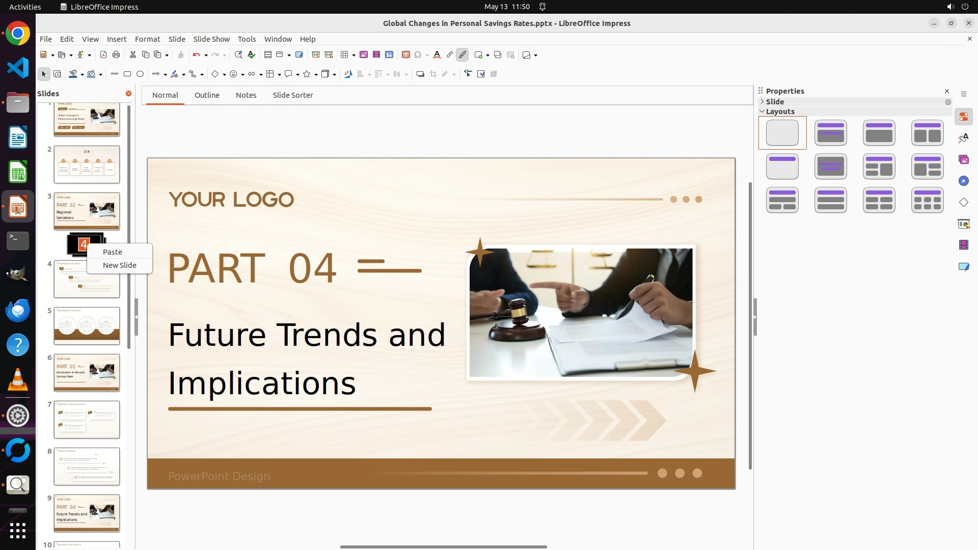This screenshot has height=550, width=978.
Task: Toggle the Display Grid button
Action: 268,55
